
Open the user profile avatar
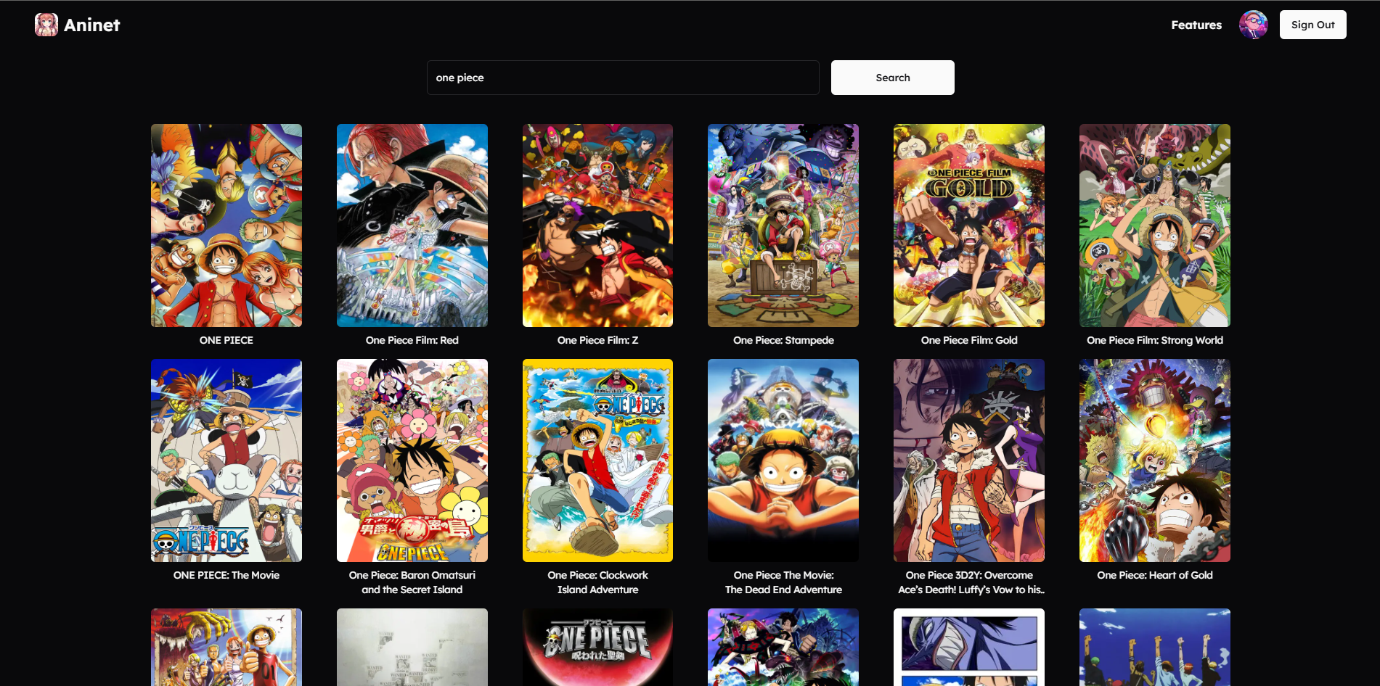1253,25
